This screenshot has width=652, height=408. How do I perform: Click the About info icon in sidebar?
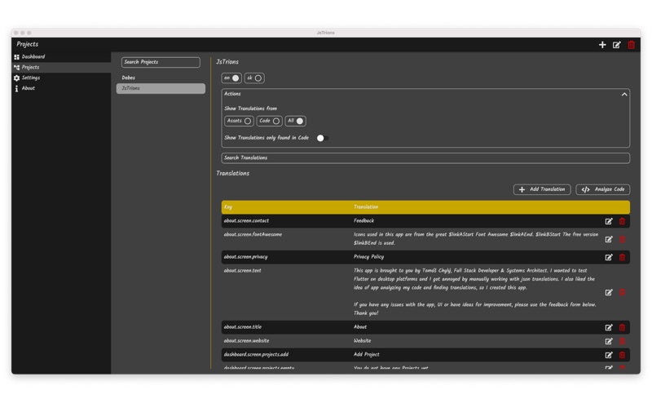(16, 89)
